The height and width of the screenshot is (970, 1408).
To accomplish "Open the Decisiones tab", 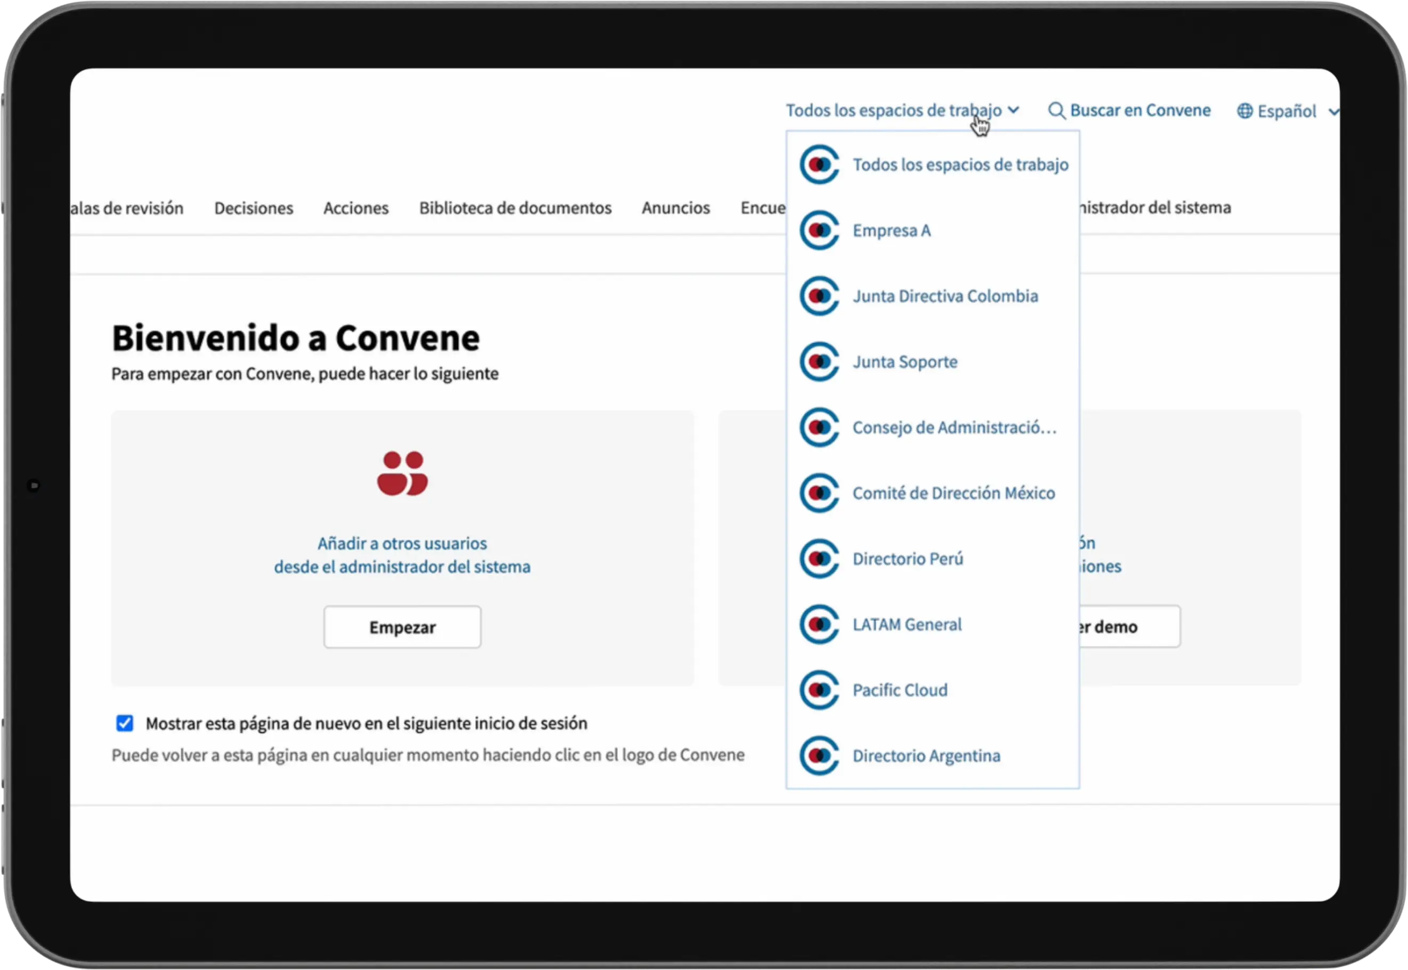I will click(253, 208).
